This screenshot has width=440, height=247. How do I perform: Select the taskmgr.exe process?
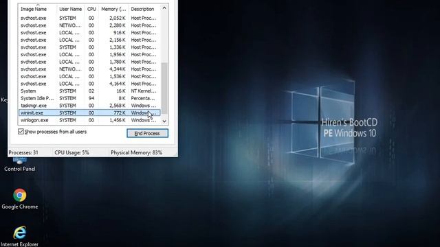[x=89, y=106]
